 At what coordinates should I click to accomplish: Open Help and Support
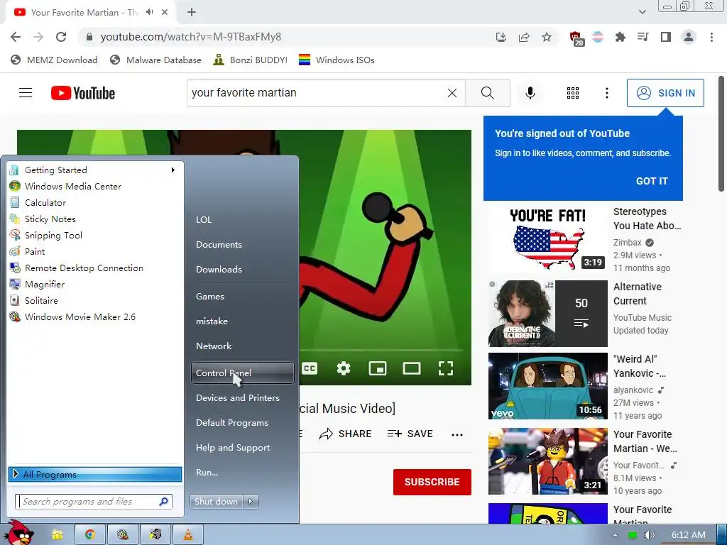click(x=233, y=448)
